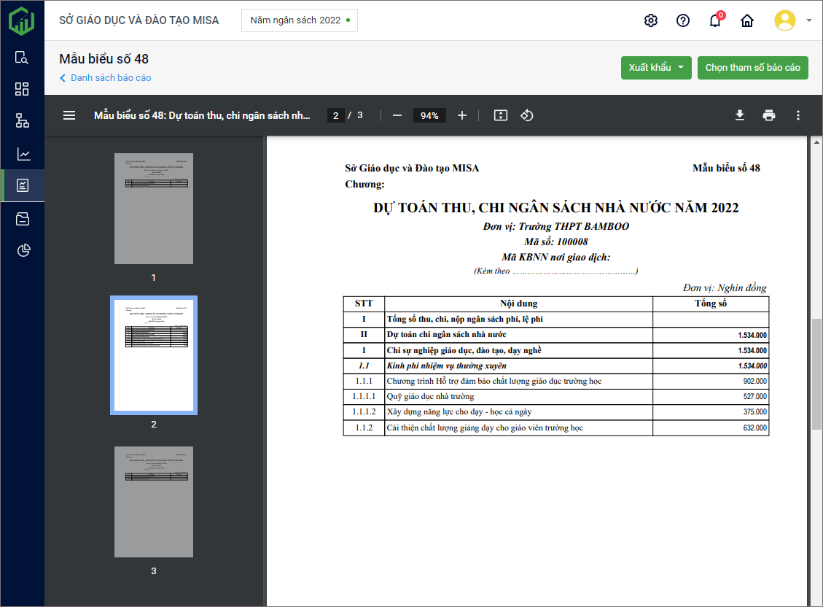Open the Xuất khẩu dropdown
Viewport: 823px width, 607px height.
pyautogui.click(x=656, y=68)
